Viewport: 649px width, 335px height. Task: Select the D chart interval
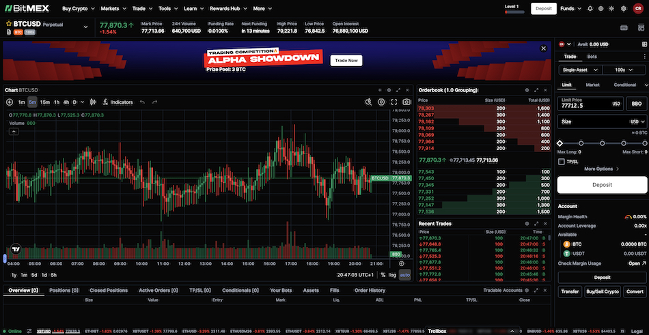(75, 102)
